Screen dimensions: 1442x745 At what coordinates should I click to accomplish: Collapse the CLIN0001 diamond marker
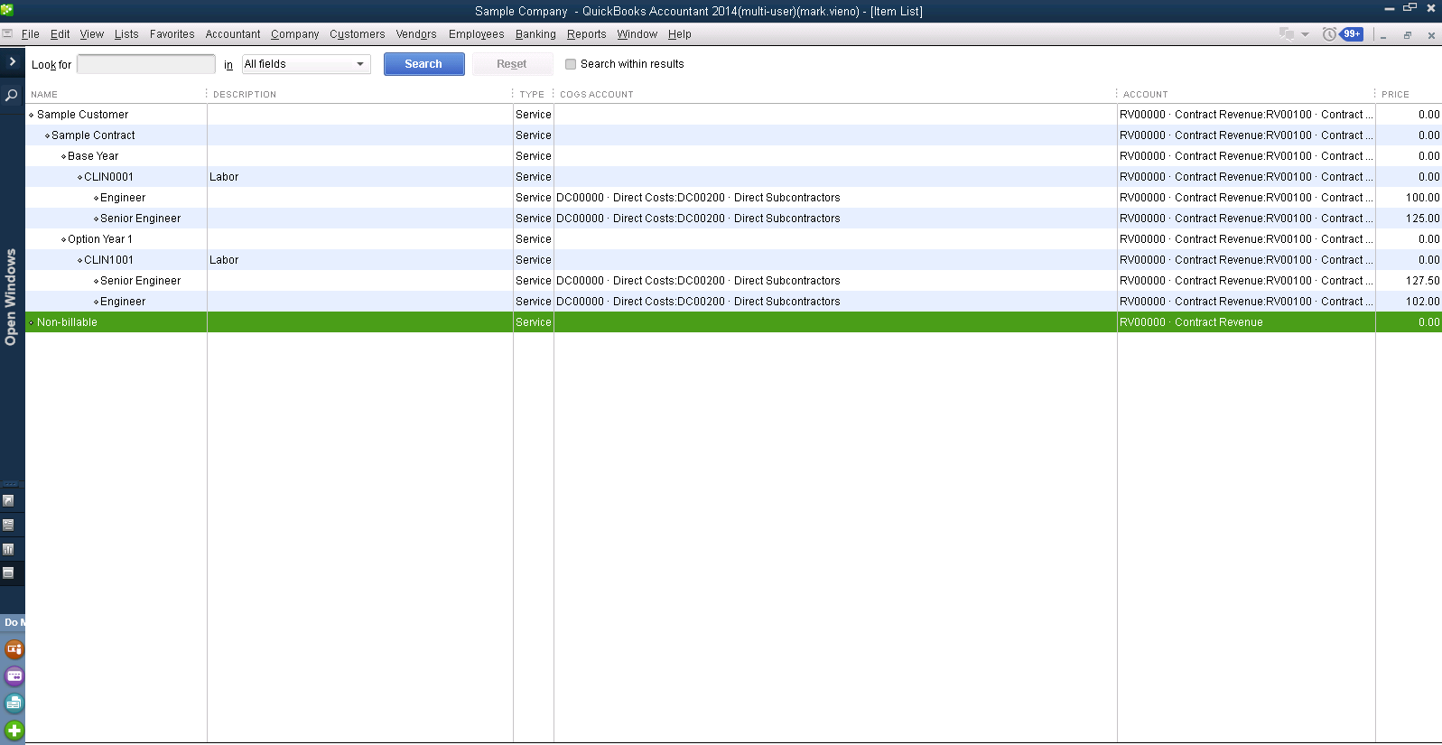[80, 178]
